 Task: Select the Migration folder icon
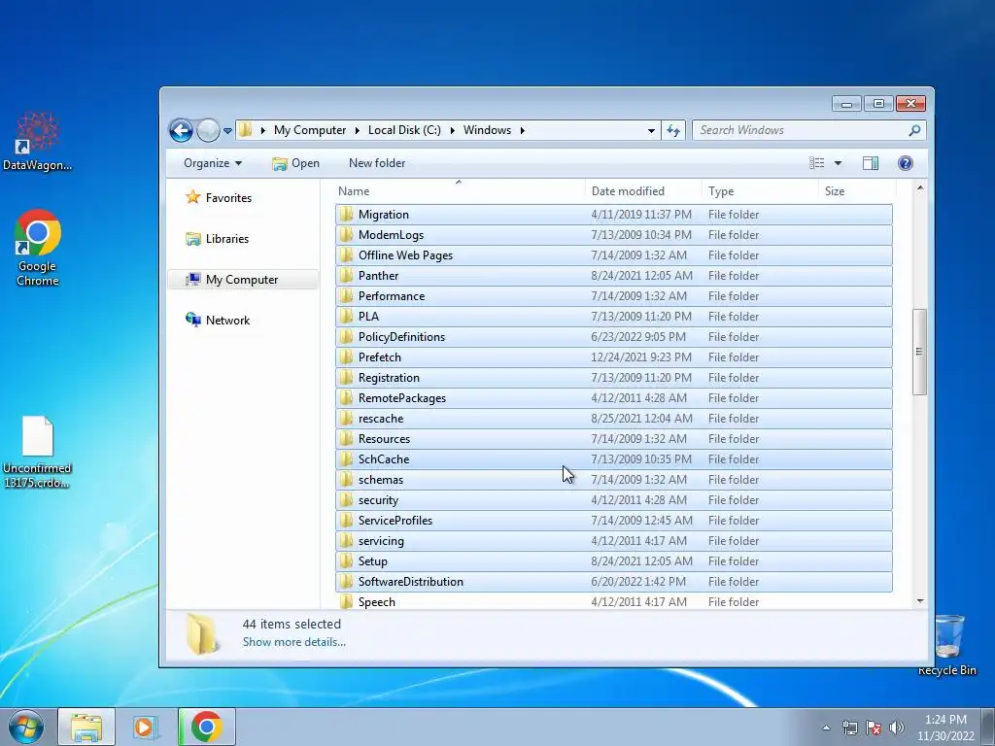(346, 215)
